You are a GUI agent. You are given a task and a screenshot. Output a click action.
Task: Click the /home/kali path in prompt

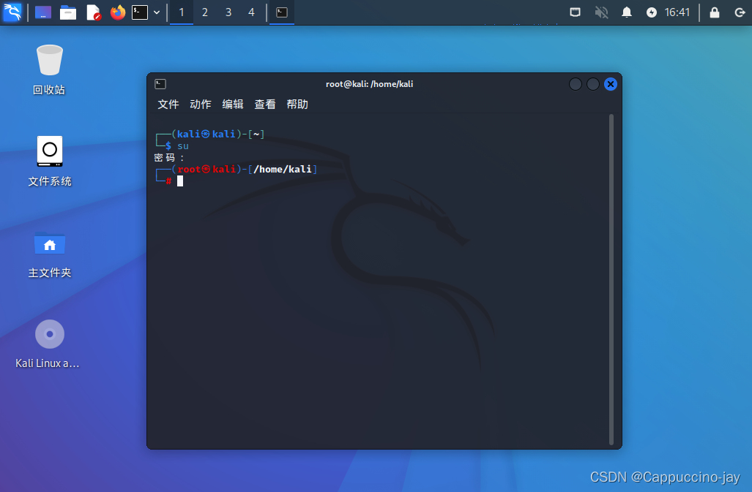pos(283,169)
